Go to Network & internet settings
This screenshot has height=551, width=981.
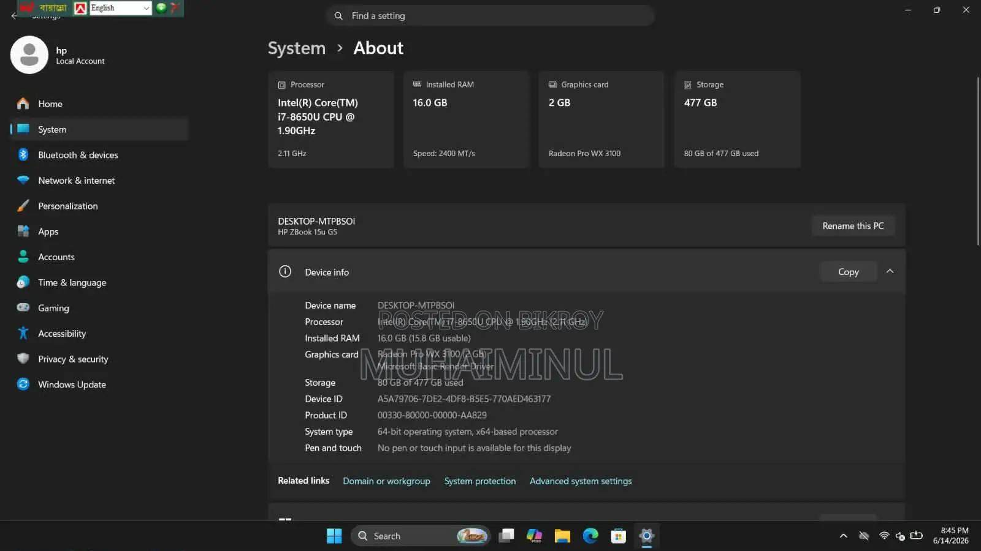[99, 181]
